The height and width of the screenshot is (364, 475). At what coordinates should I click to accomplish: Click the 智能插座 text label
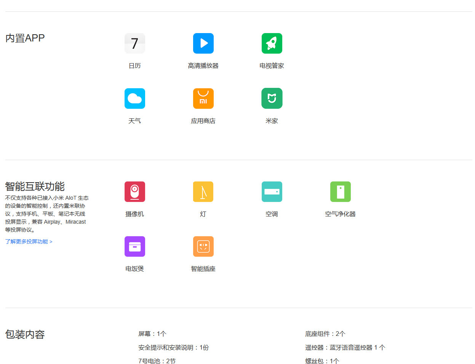[x=203, y=269]
